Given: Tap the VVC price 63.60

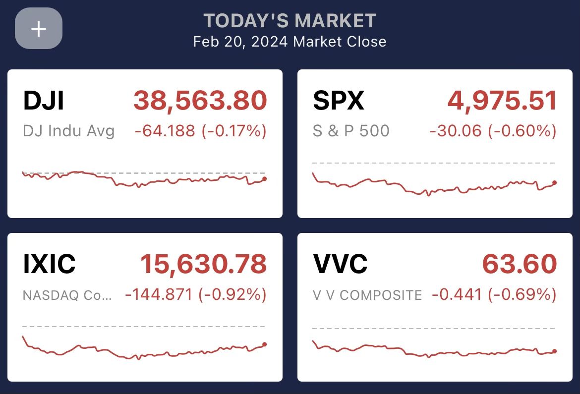Looking at the screenshot, I should [520, 264].
